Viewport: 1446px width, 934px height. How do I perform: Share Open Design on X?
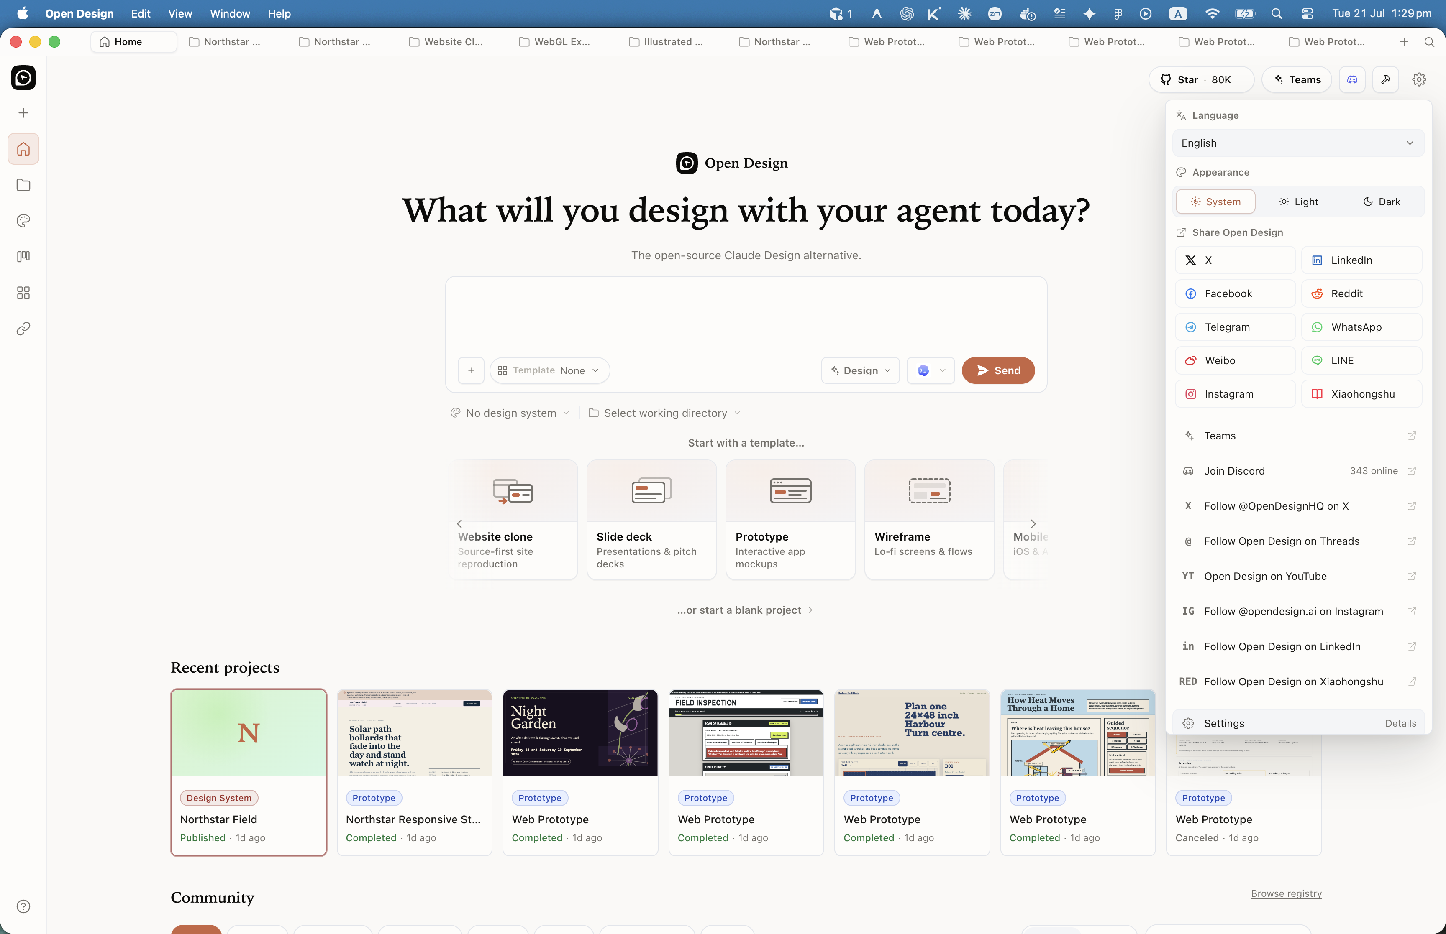coord(1235,260)
